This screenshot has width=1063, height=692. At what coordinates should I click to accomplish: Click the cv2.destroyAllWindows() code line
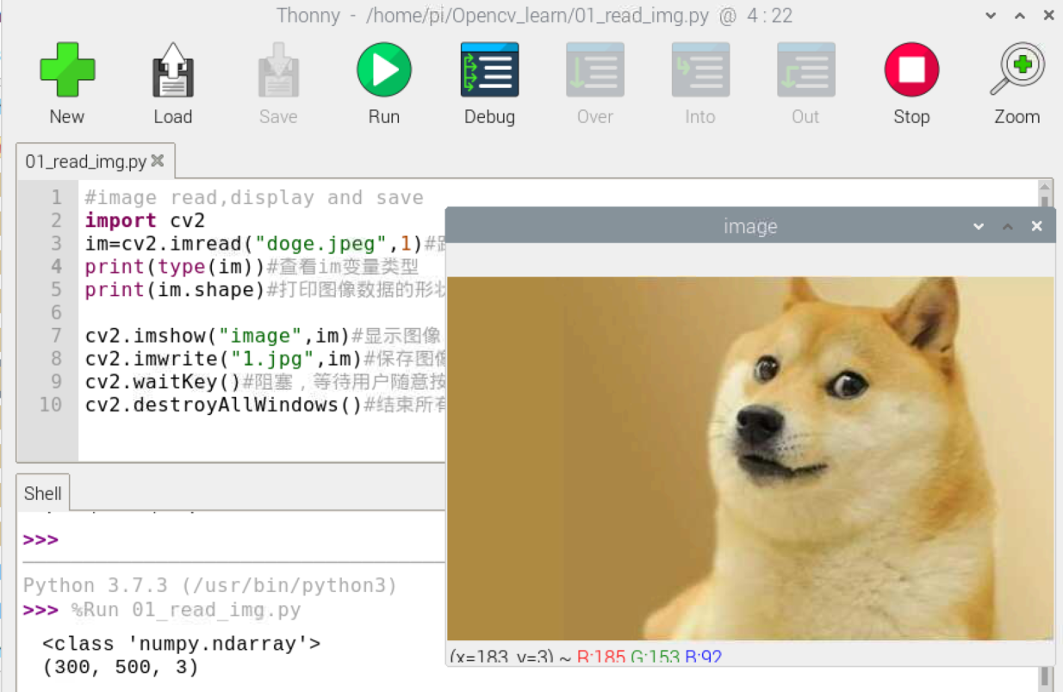(223, 405)
